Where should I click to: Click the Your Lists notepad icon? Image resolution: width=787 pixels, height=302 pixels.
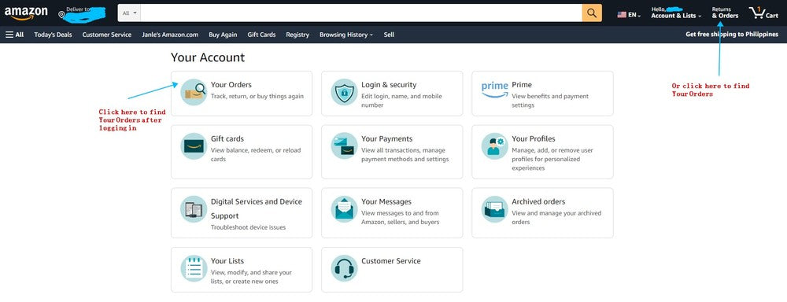[194, 268]
